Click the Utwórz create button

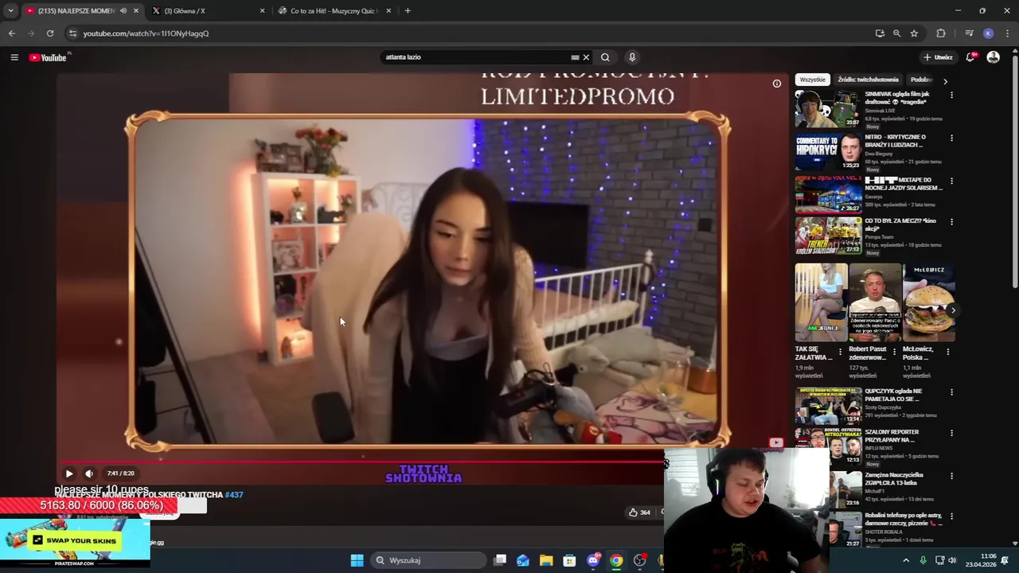(x=939, y=57)
